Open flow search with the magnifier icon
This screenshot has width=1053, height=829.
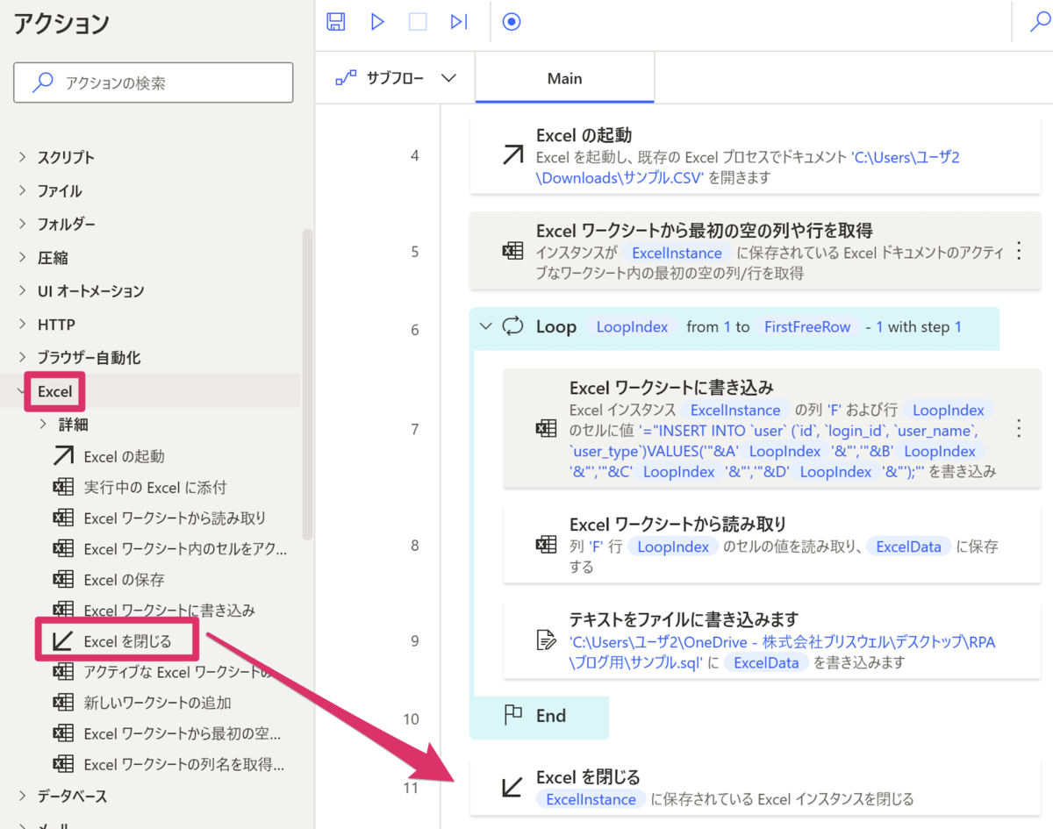1039,23
